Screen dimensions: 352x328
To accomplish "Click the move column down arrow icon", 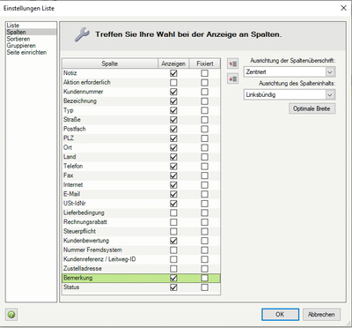I will (232, 78).
